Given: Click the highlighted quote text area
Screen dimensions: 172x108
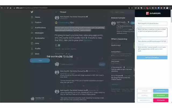Looking at the screenshot, I should point(152,50).
